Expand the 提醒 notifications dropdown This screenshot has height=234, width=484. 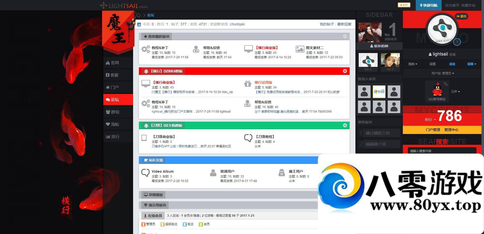click(471, 64)
